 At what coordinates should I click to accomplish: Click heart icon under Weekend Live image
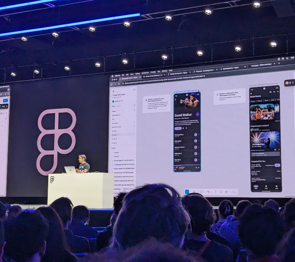tap(275, 150)
